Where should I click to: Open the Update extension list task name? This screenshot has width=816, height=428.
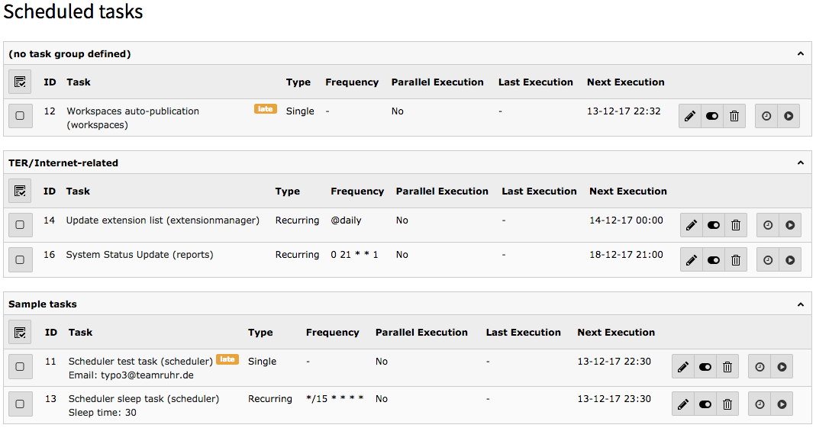(163, 220)
